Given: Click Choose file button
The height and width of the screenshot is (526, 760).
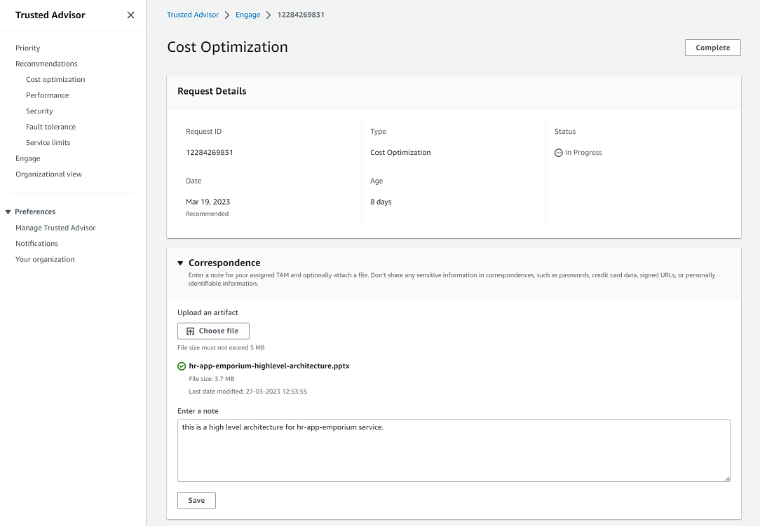Looking at the screenshot, I should tap(213, 331).
